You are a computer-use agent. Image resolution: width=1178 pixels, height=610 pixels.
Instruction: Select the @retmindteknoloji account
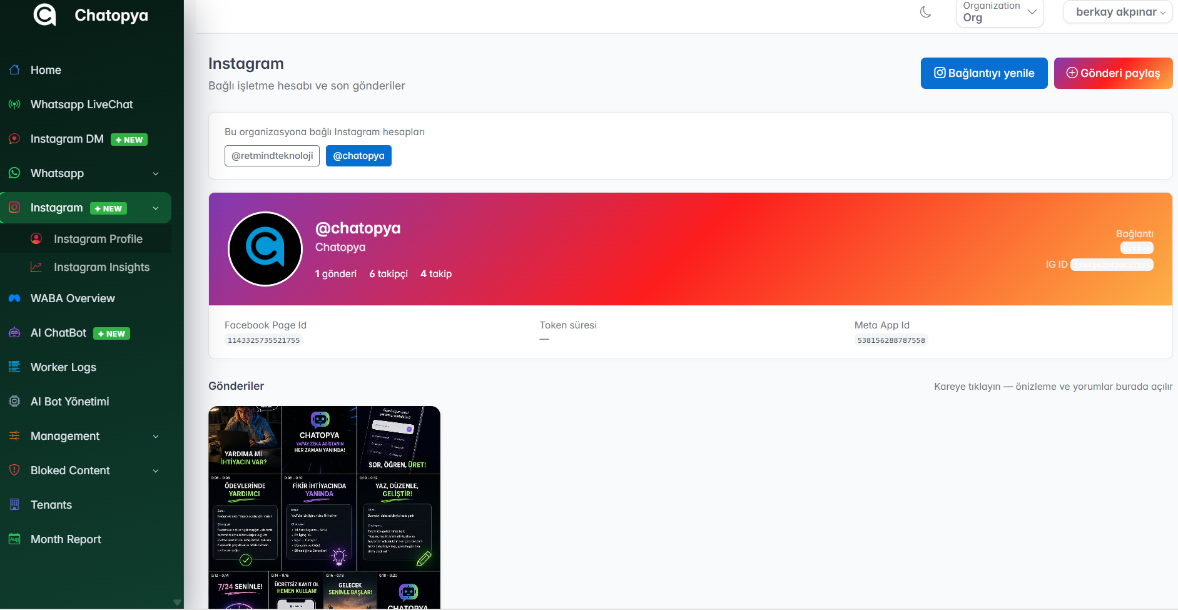272,156
